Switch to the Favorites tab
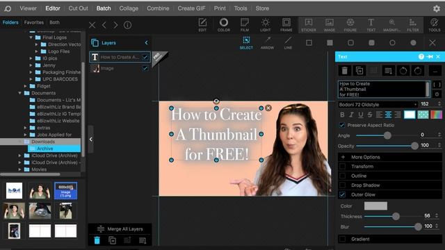The width and height of the screenshot is (445, 250). (34, 22)
